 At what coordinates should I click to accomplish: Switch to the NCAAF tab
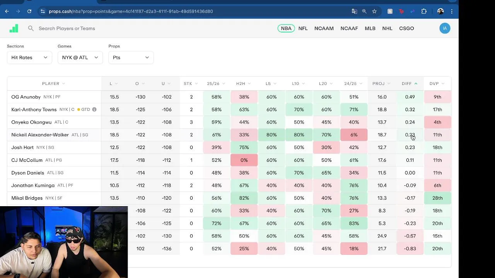coord(349,28)
